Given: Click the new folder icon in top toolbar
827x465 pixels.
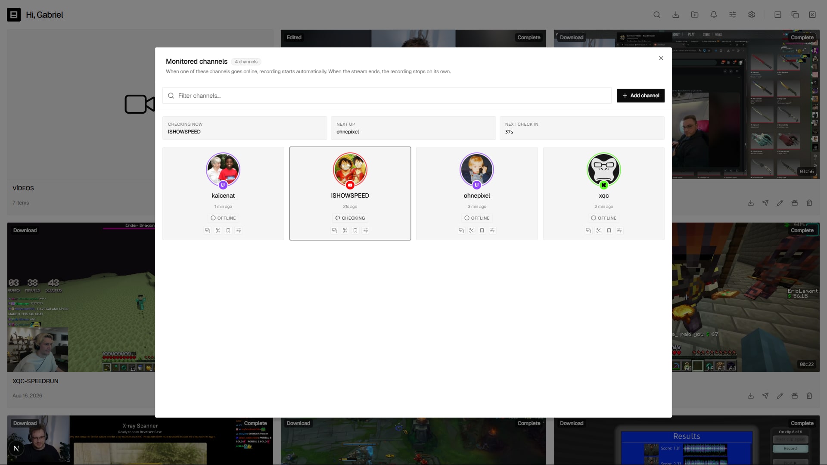Looking at the screenshot, I should 695,15.
